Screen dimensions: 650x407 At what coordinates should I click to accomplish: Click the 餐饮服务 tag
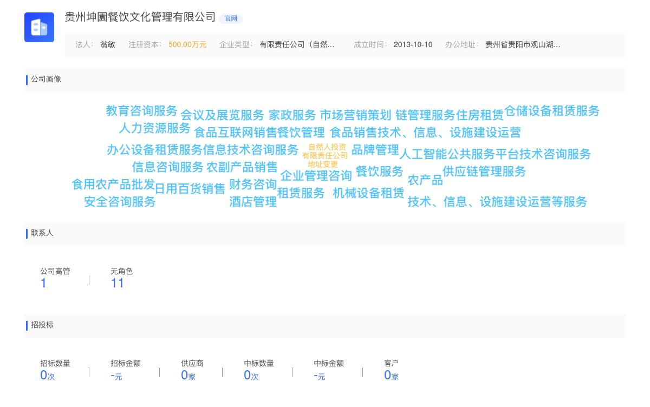click(380, 172)
